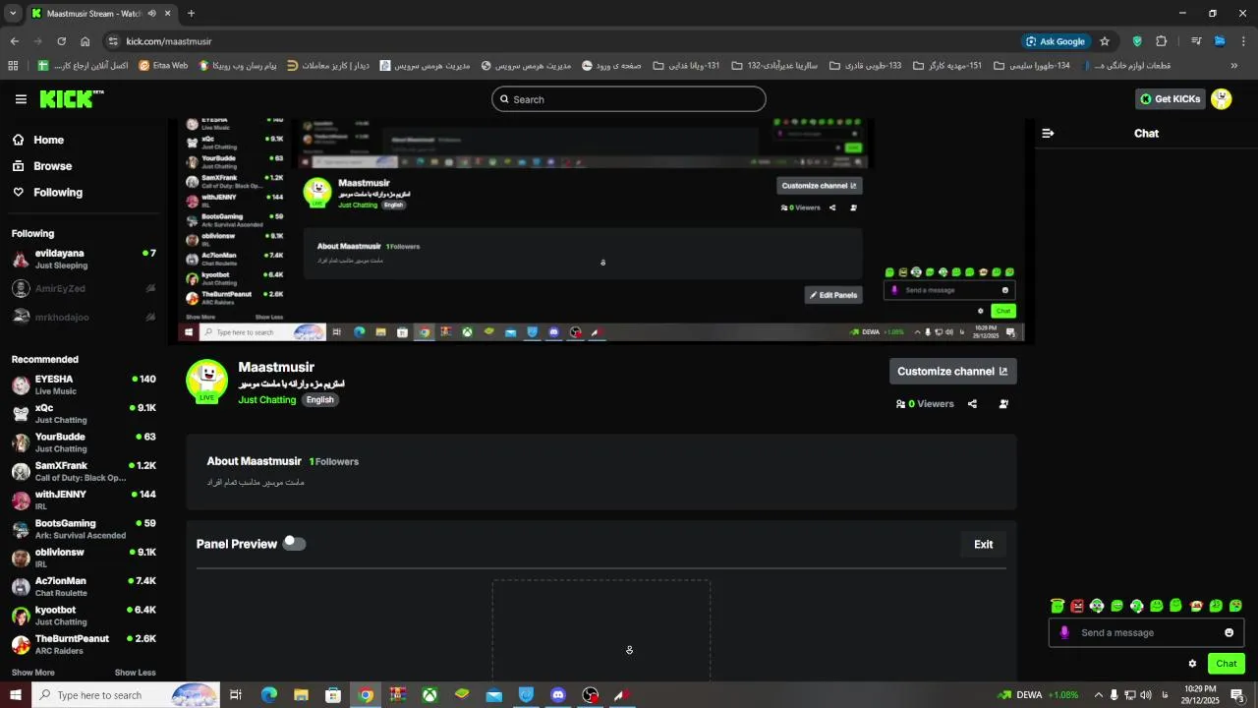This screenshot has height=708, width=1258.
Task: Open the Eitaa Web bookmark
Action: click(x=163, y=66)
